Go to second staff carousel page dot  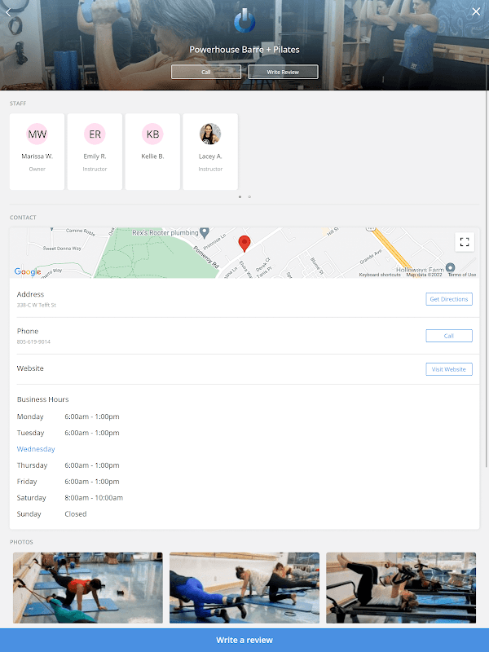[x=249, y=196]
